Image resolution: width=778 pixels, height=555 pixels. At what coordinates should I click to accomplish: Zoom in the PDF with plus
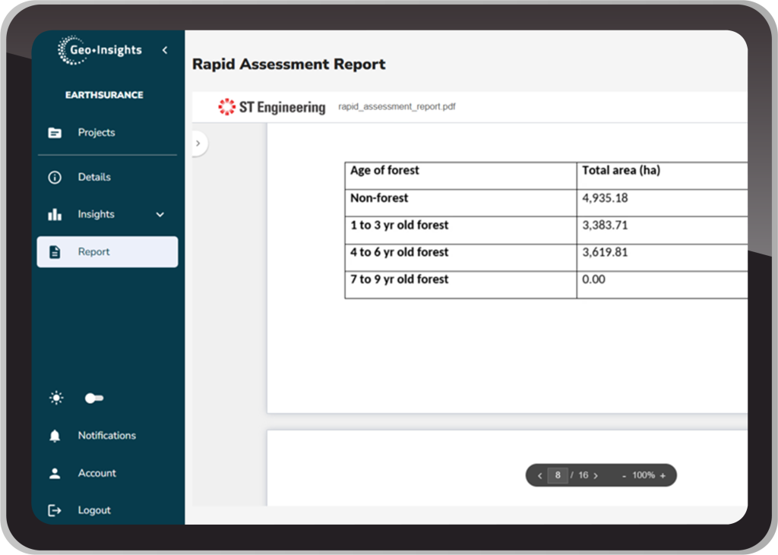coord(663,476)
